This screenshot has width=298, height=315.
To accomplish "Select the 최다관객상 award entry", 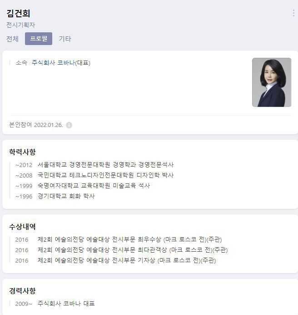I will pyautogui.click(x=122, y=250).
